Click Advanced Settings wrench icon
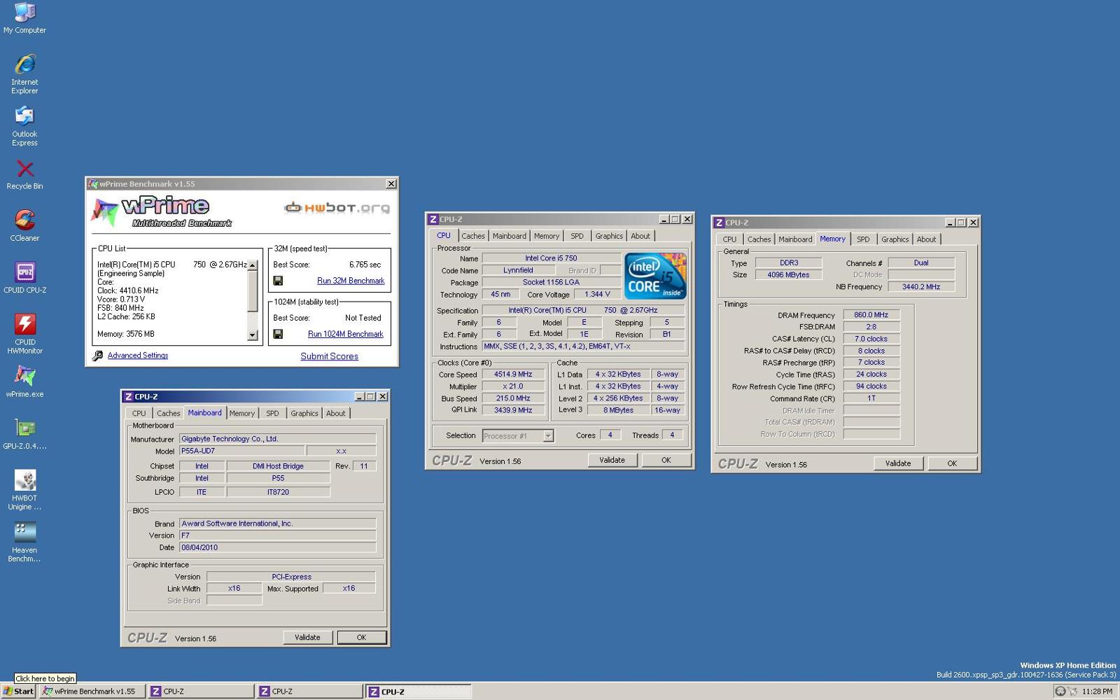The height and width of the screenshot is (700, 1120). click(98, 356)
